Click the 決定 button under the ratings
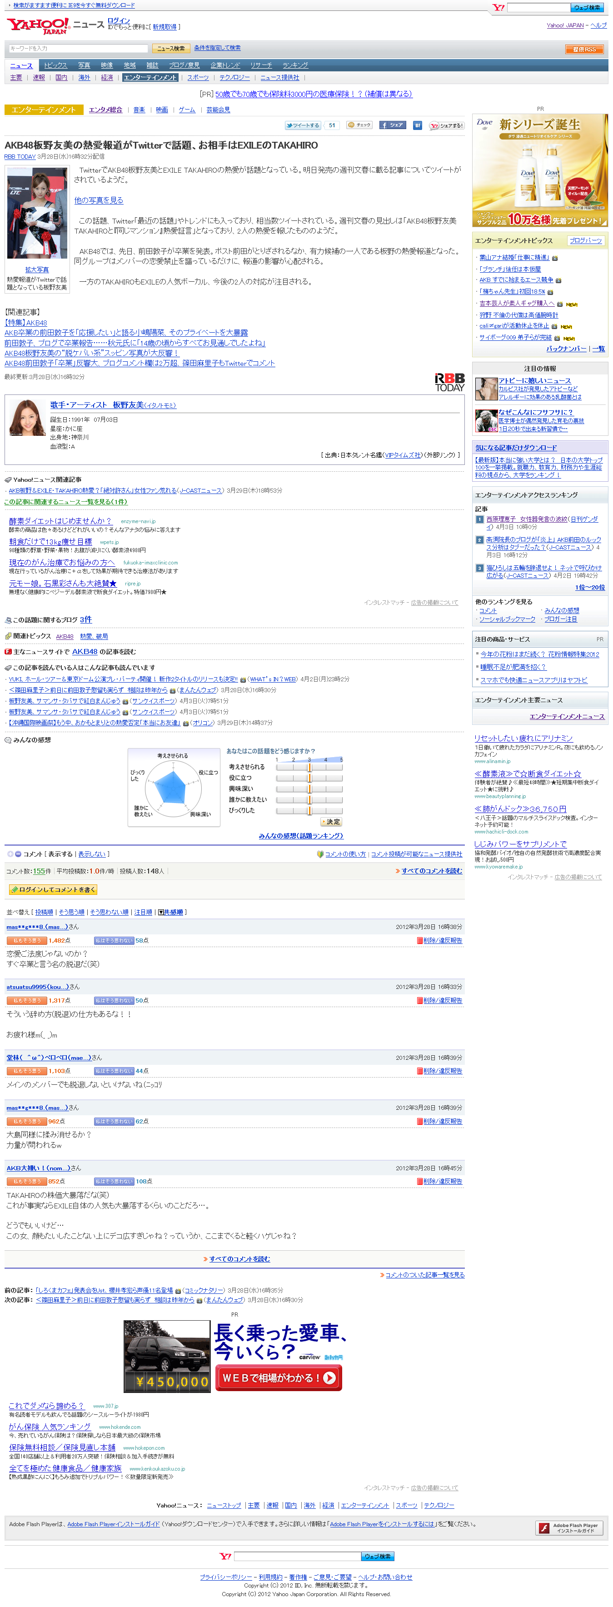The height and width of the screenshot is (1607, 613). pos(331,822)
